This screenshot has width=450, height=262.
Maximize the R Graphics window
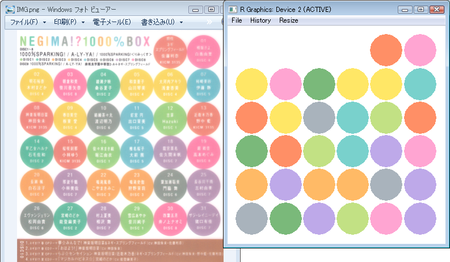pos(420,10)
